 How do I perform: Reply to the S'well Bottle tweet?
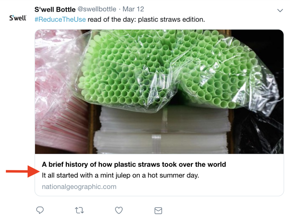pyautogui.click(x=40, y=210)
